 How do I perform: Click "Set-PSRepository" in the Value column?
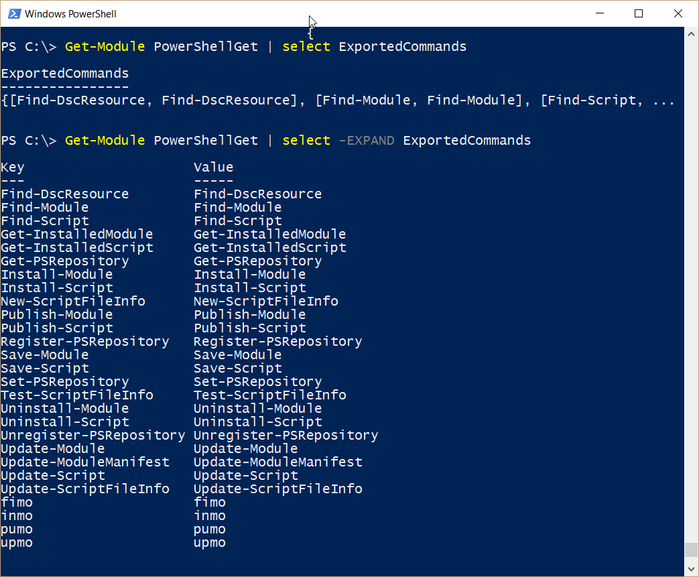(257, 382)
